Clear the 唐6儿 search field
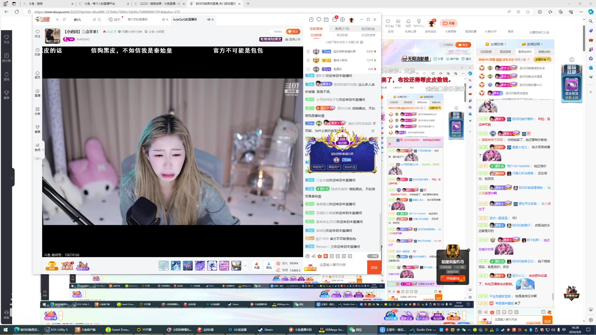 click(x=94, y=20)
